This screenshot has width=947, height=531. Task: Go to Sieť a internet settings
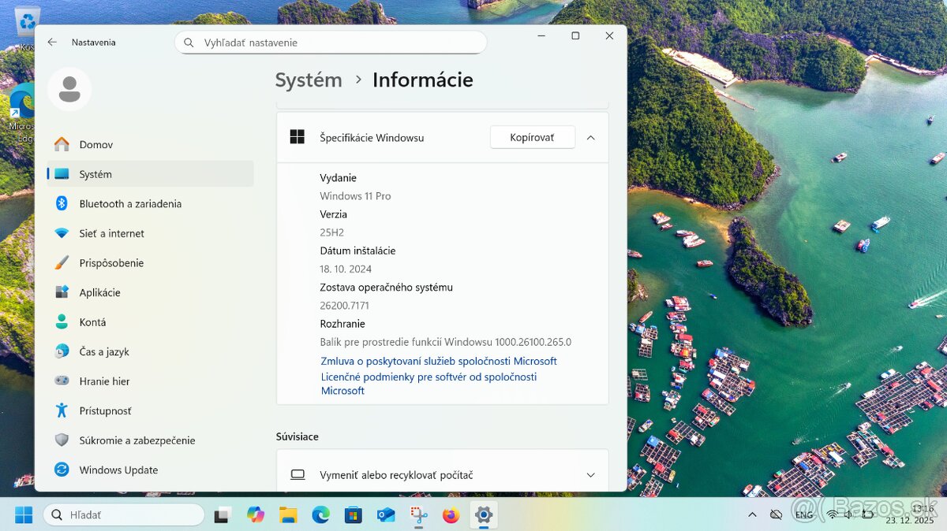111,233
